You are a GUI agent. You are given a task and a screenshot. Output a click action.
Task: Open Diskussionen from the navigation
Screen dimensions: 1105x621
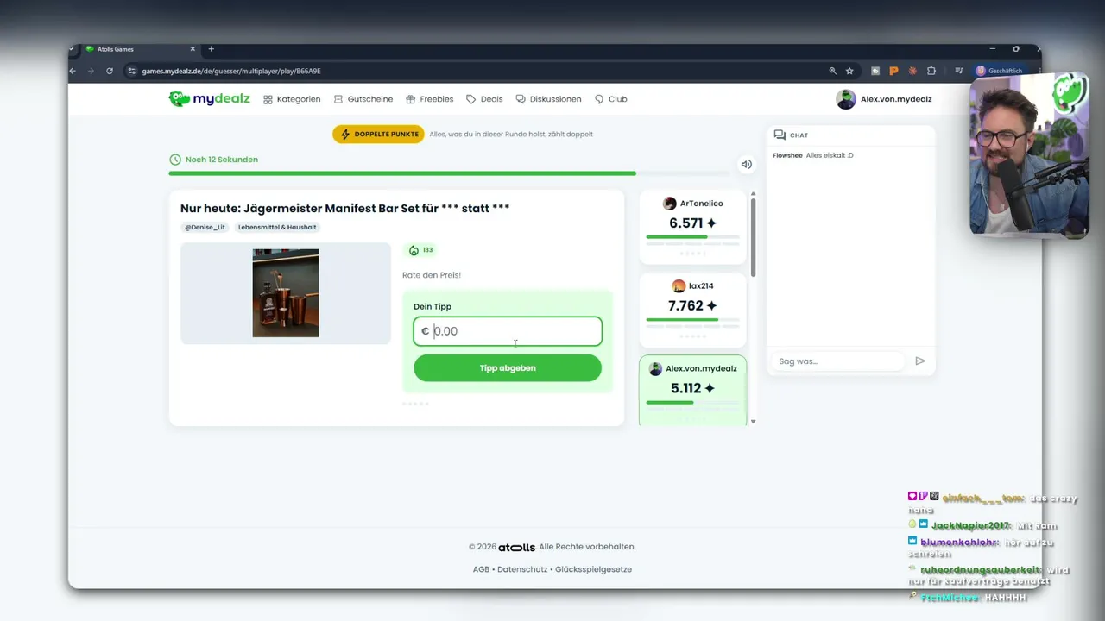point(548,99)
